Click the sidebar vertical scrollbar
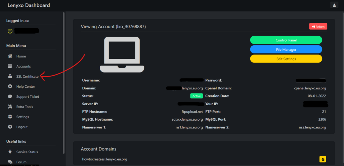The height and width of the screenshot is (166, 344). pos(63,83)
